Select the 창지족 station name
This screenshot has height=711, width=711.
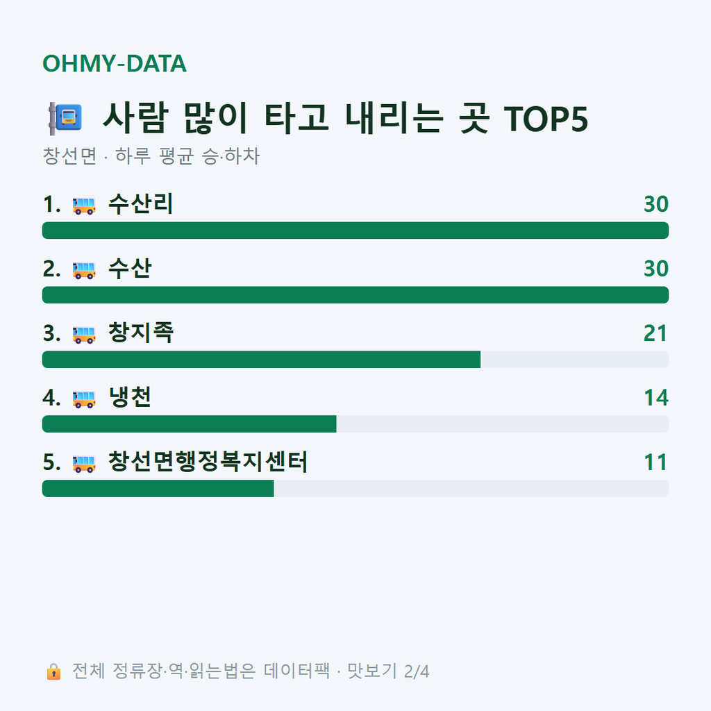click(x=140, y=333)
